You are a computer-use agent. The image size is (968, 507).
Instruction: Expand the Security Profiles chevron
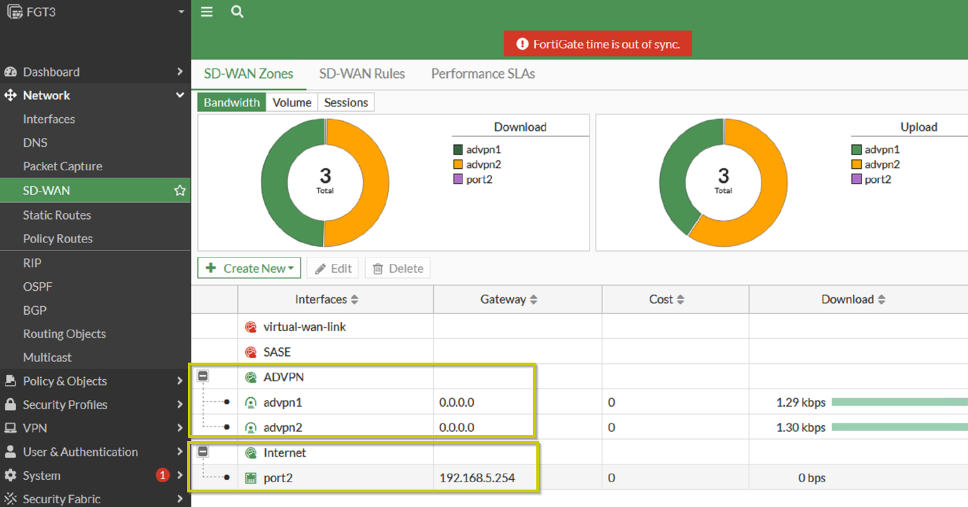[180, 404]
